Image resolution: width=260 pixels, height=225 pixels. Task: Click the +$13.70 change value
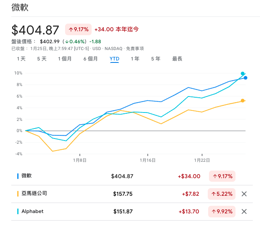pos(189,211)
